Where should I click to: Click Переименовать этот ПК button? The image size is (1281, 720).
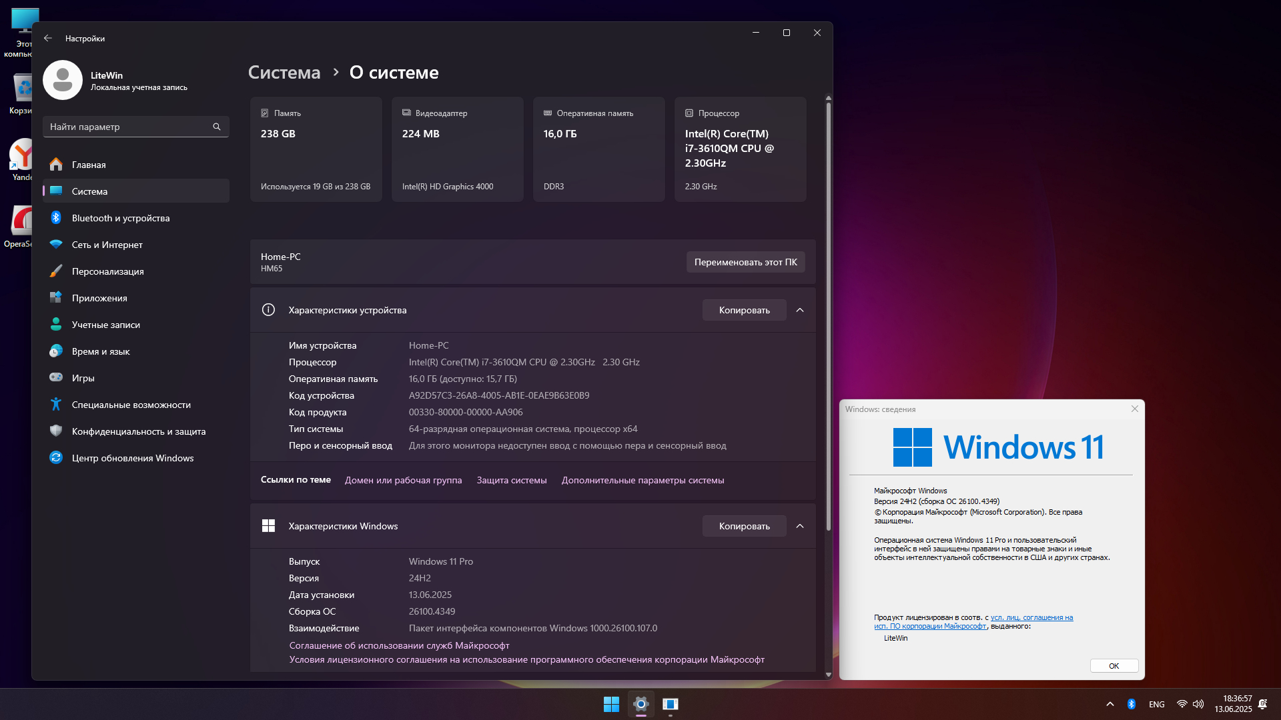click(745, 262)
